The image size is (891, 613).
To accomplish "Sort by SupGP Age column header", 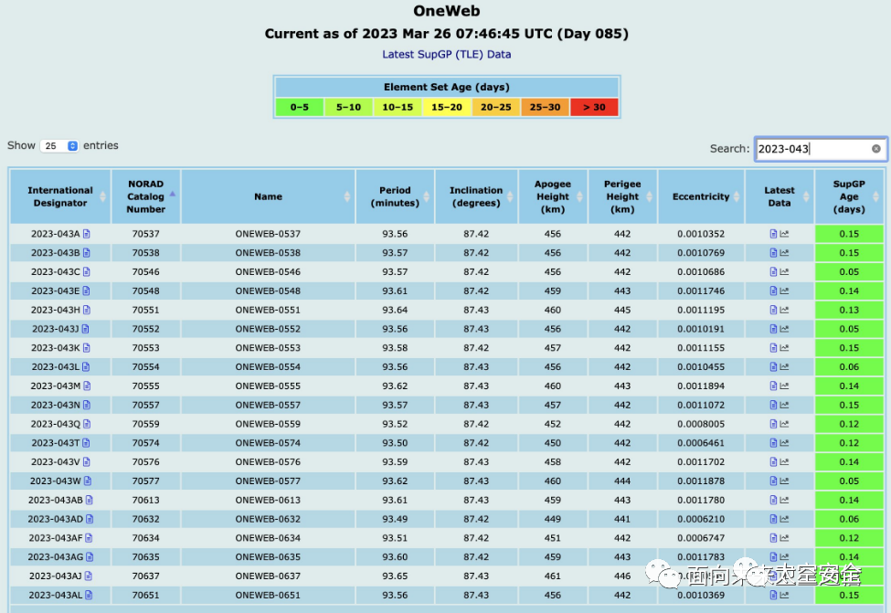I will pyautogui.click(x=849, y=196).
